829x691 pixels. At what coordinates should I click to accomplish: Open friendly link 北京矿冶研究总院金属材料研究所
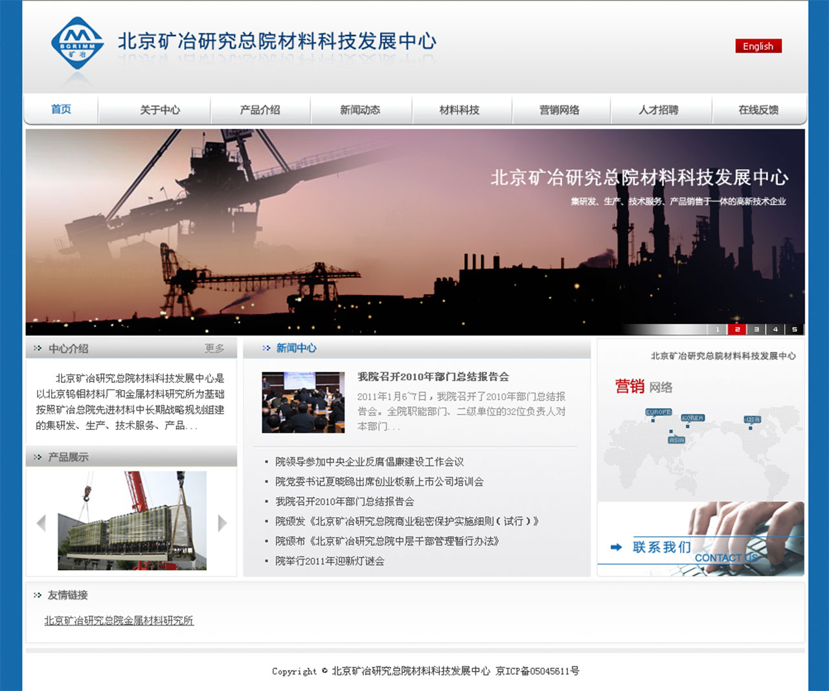[x=119, y=620]
